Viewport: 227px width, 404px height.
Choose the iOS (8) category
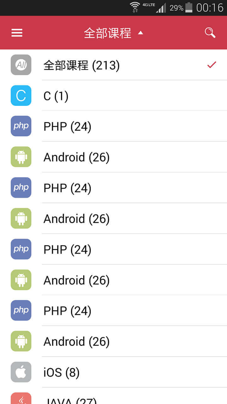tap(61, 372)
